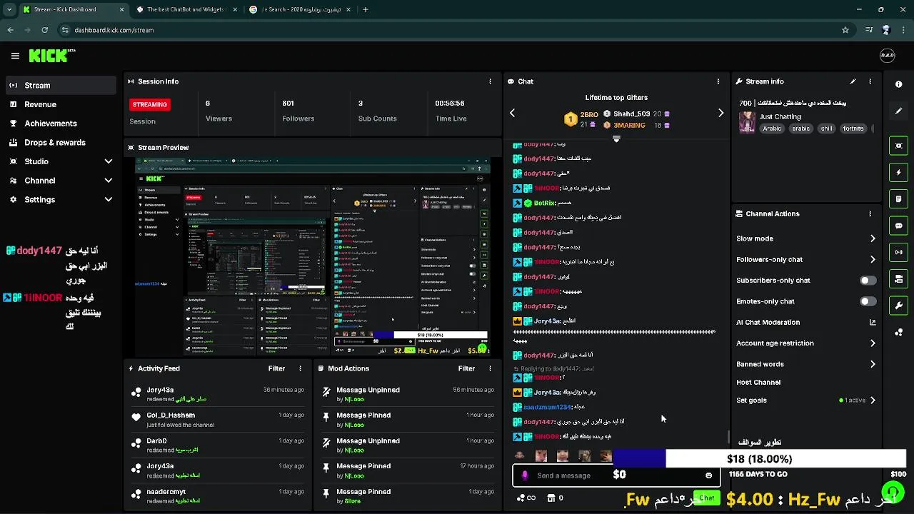This screenshot has height=514, width=914.
Task: Click the three-dots cluster icon in right toolbar
Action: click(x=898, y=332)
